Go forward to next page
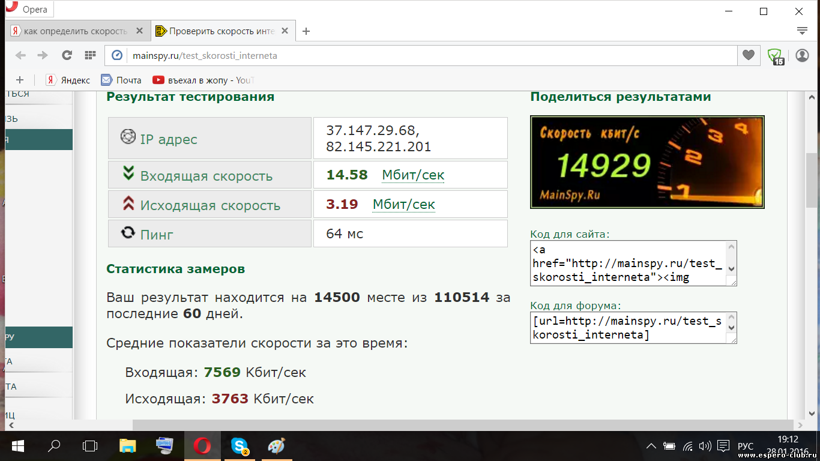820x461 pixels. (43, 55)
